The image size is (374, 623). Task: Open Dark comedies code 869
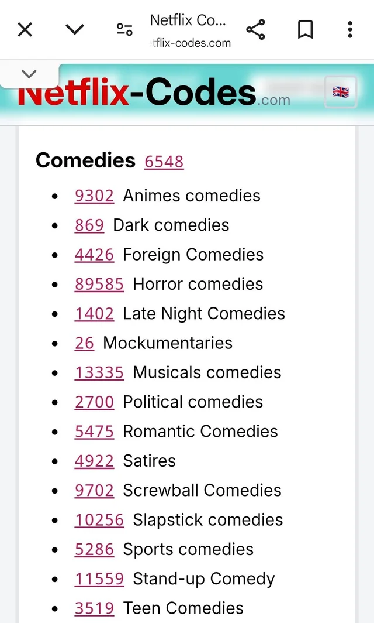tap(89, 225)
